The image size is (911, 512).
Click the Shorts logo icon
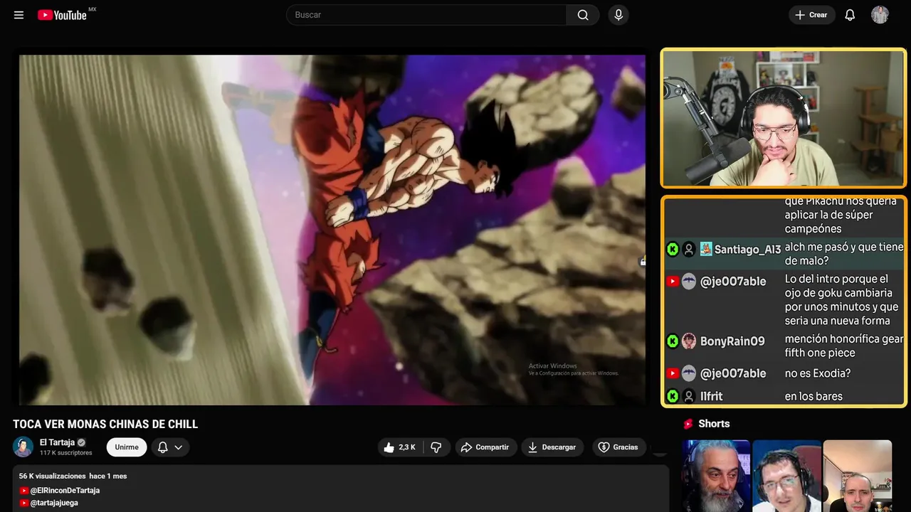(688, 424)
